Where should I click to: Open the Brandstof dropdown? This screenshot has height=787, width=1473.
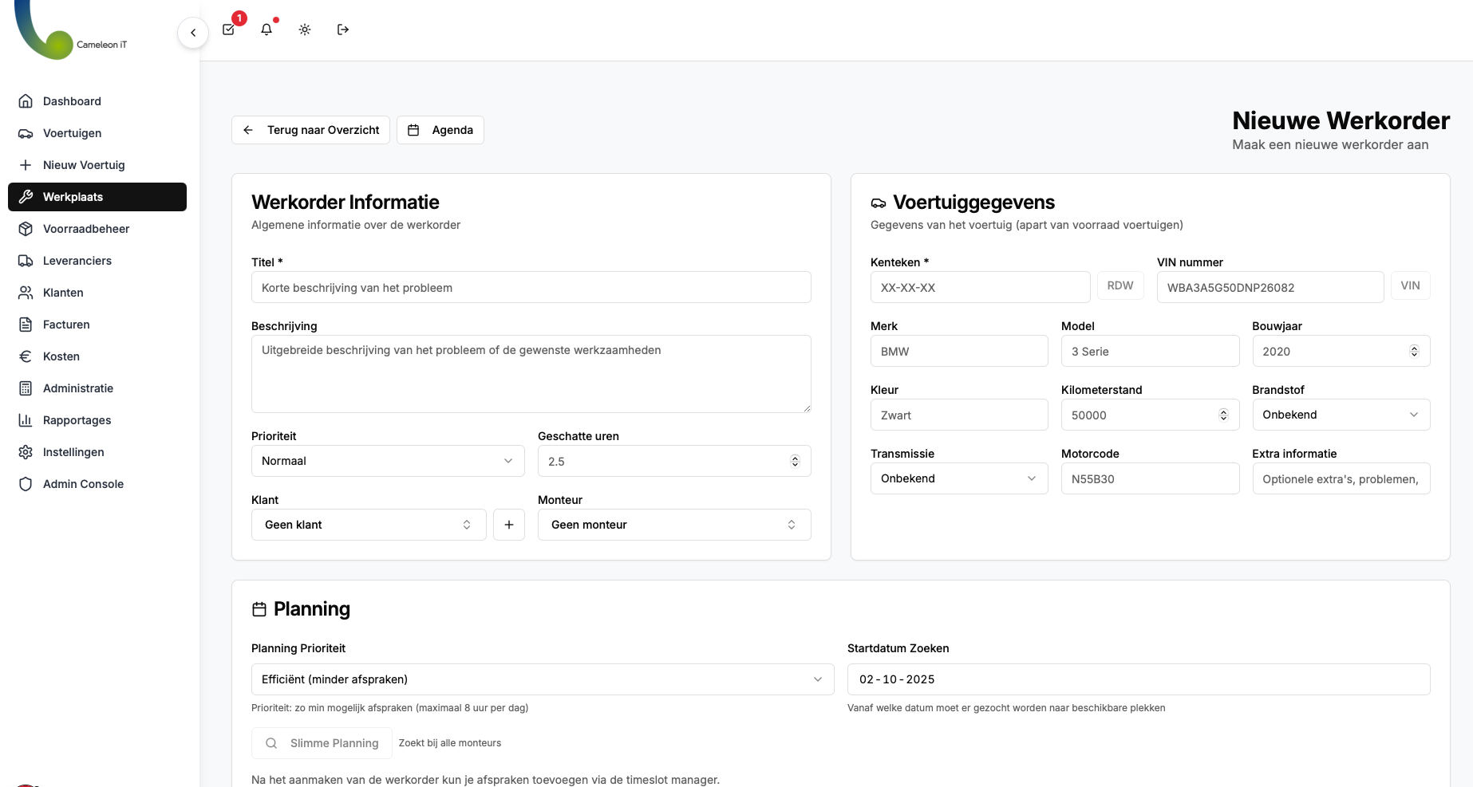[1341, 415]
